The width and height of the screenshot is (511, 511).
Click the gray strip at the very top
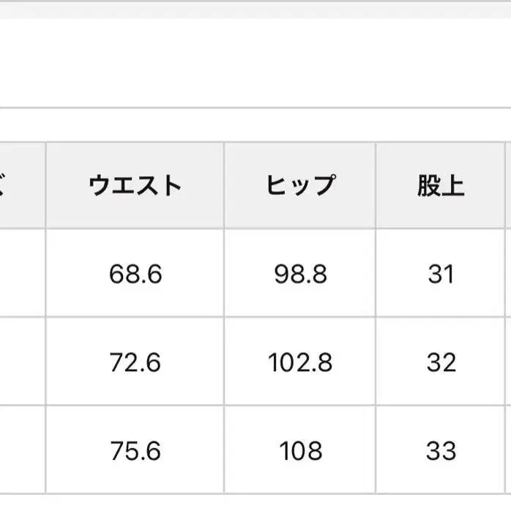tap(255, 8)
